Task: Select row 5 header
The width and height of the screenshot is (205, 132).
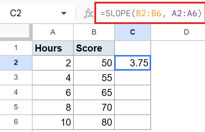Action: tap(16, 107)
